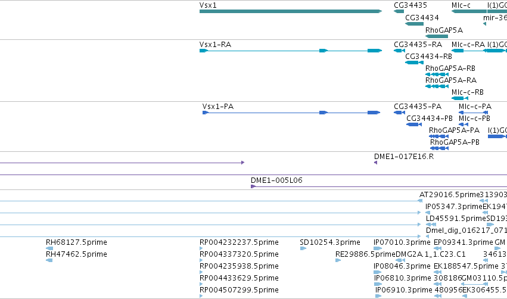The width and height of the screenshot is (507, 299).
Task: Open the 480956 EST feature
Action: coord(438,296)
